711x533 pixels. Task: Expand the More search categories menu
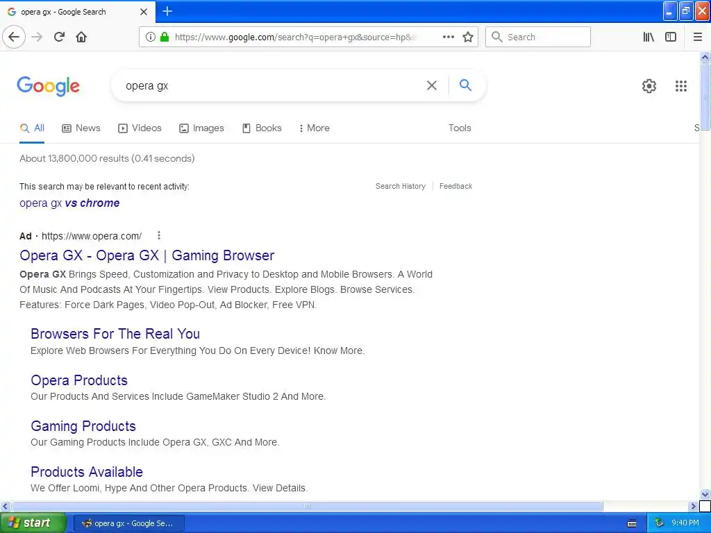(314, 128)
